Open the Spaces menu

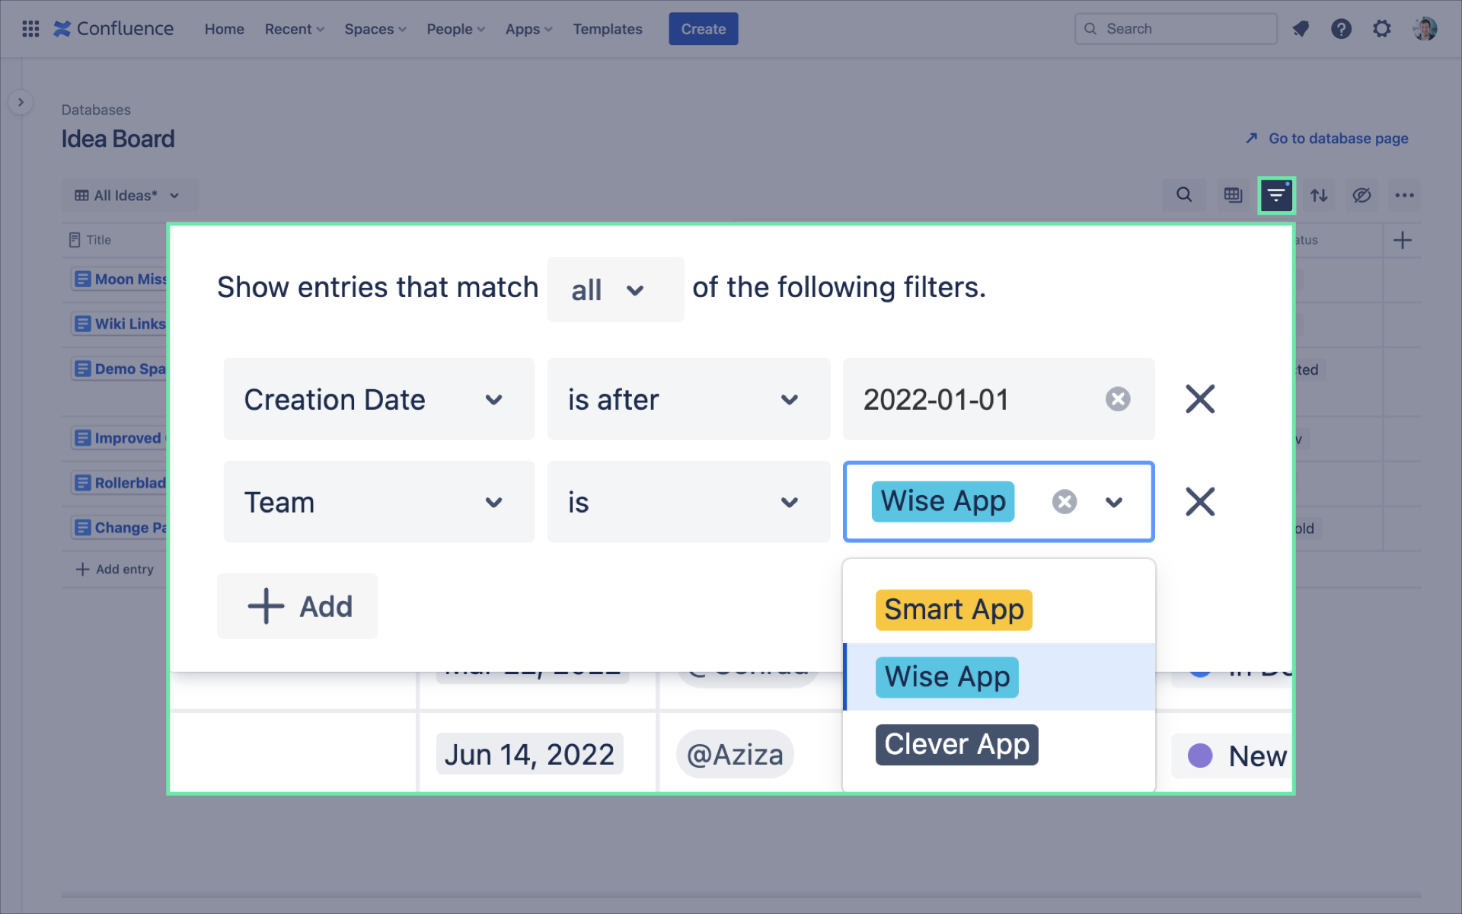click(374, 28)
